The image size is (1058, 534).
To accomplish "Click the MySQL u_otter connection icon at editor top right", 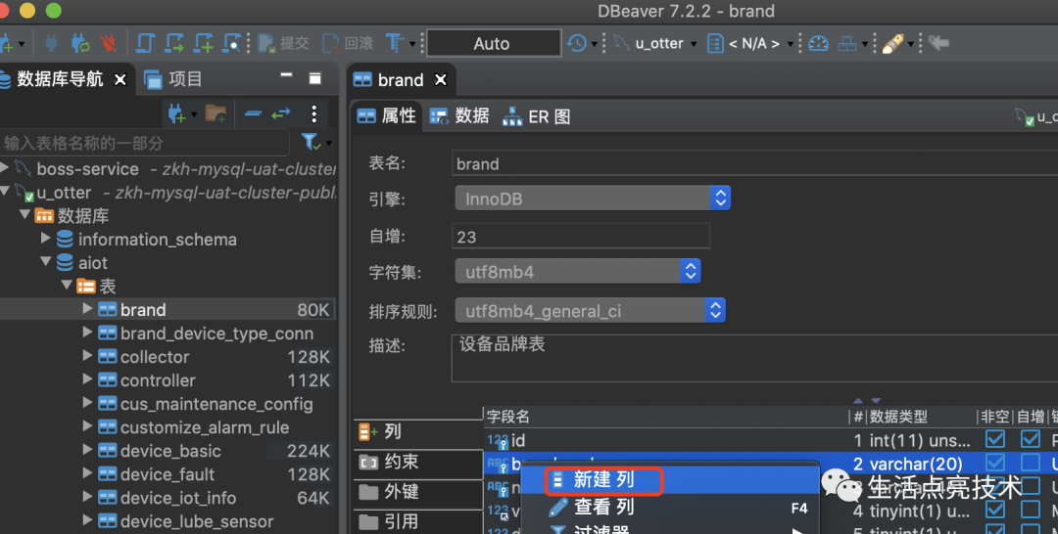I will point(1025,117).
